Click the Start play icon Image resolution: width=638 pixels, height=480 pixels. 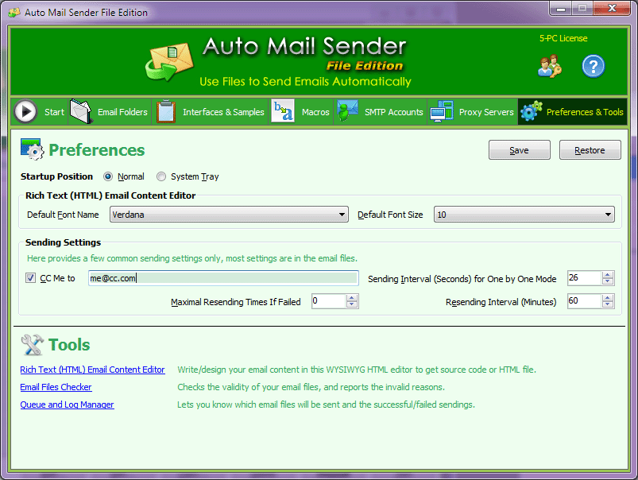point(25,111)
